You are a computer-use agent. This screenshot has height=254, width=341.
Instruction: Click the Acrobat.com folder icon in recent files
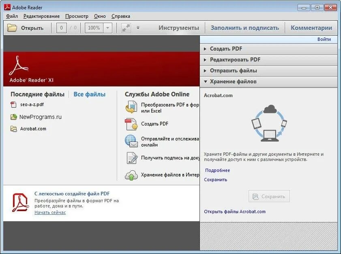pyautogui.click(x=14, y=129)
